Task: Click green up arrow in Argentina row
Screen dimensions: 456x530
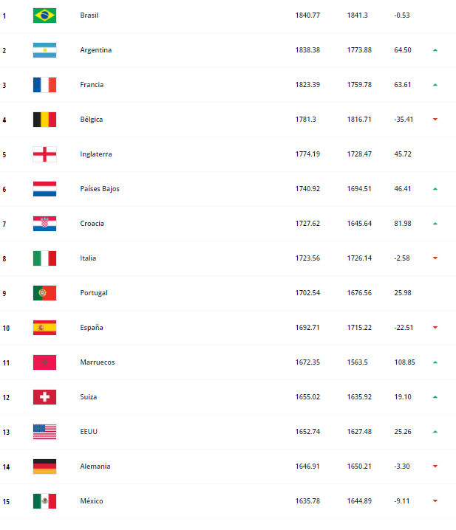Action: click(x=435, y=50)
